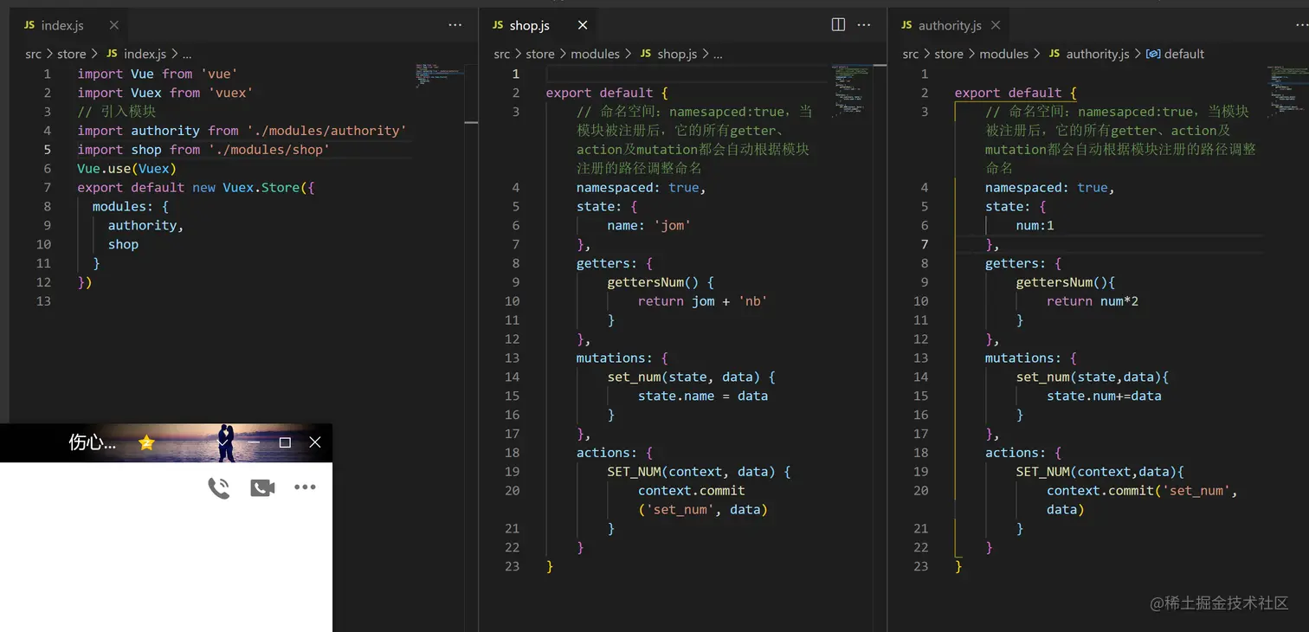Select the shop.js tab

point(529,25)
